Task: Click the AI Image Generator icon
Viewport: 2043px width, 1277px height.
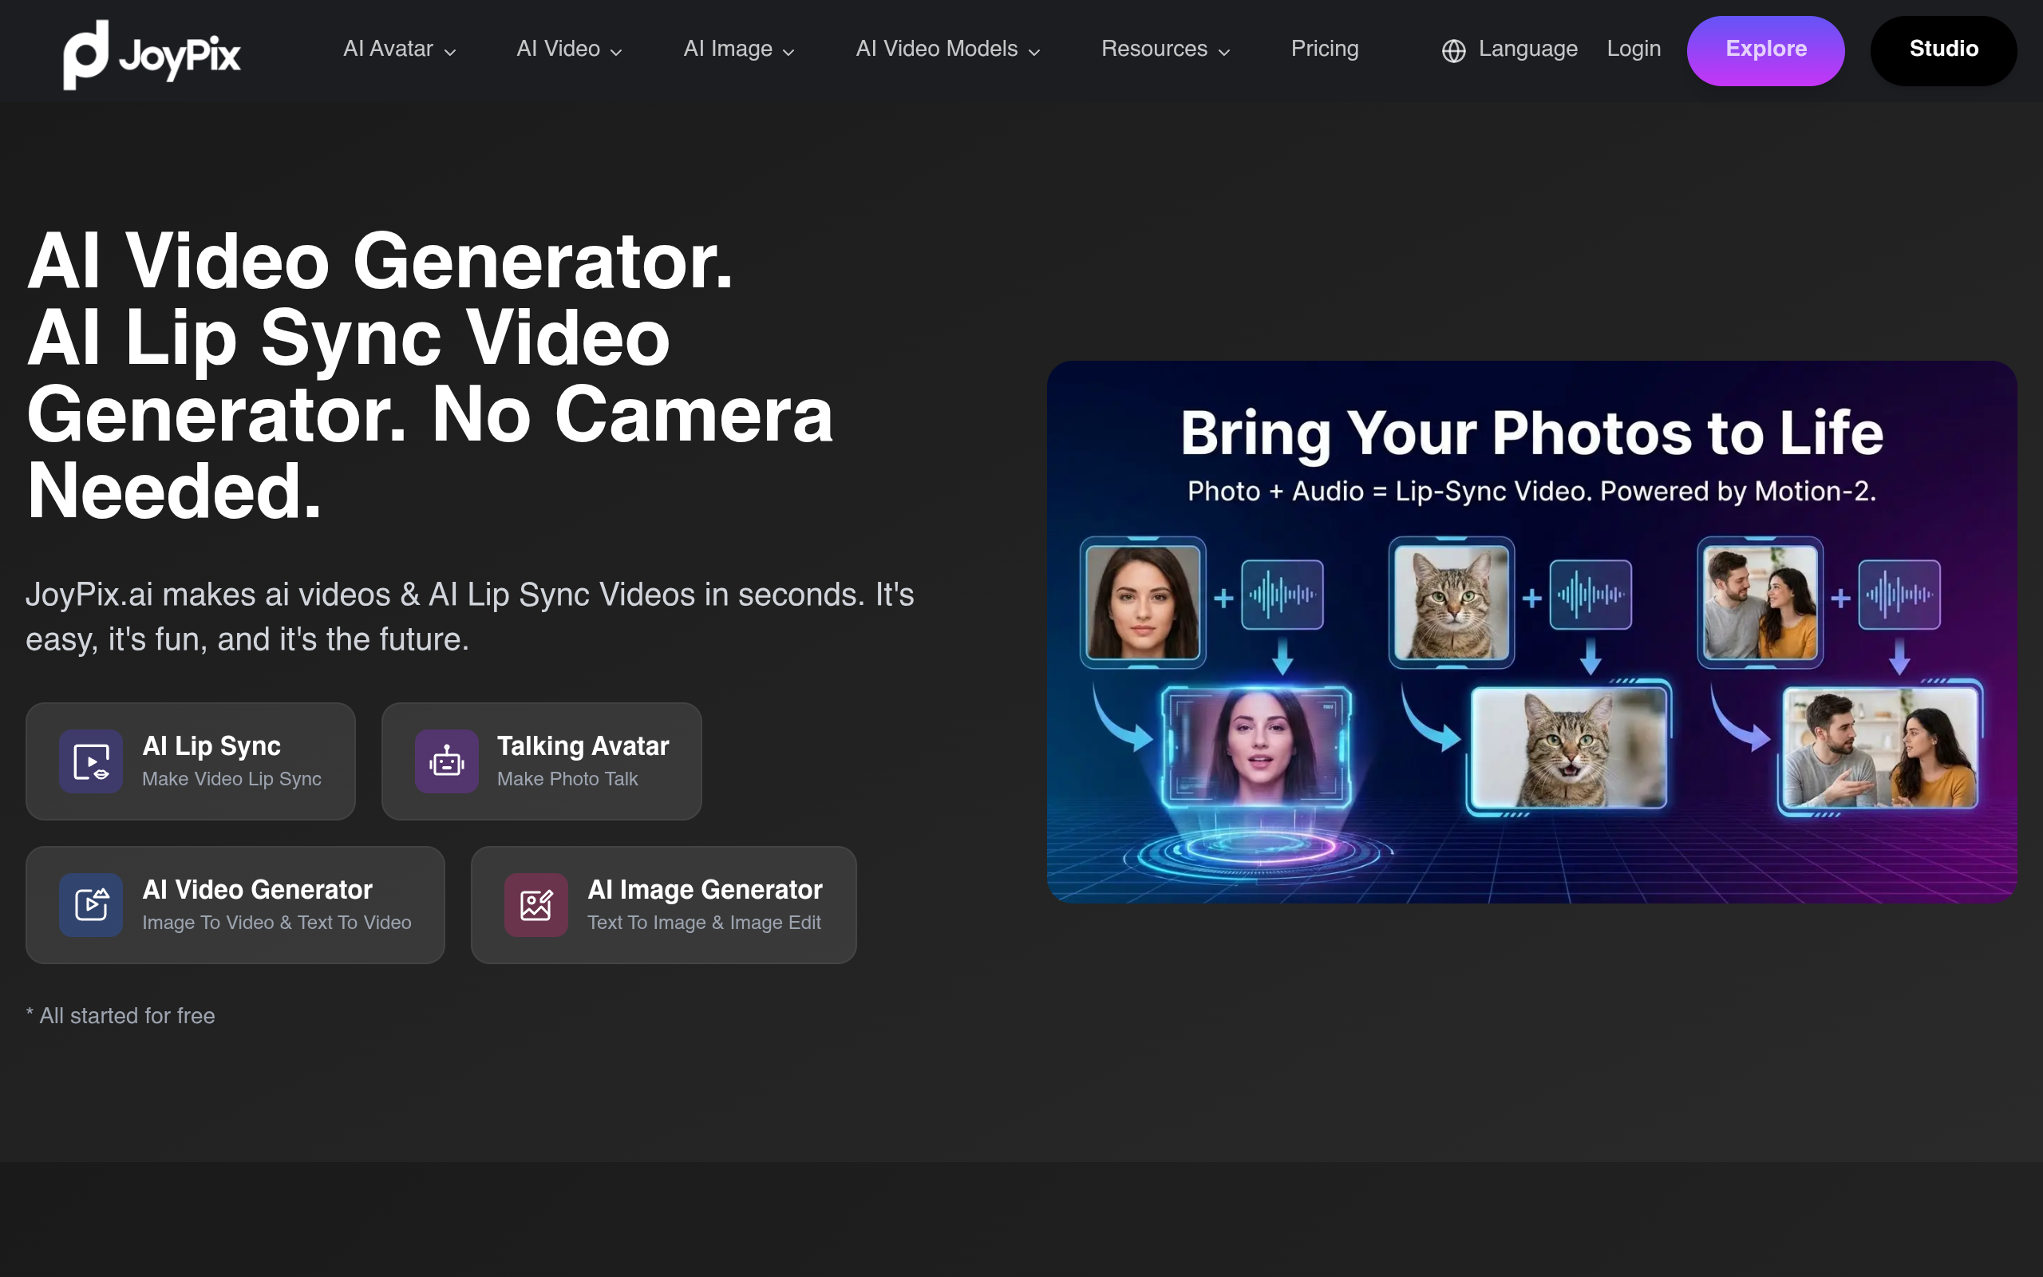Action: (536, 904)
